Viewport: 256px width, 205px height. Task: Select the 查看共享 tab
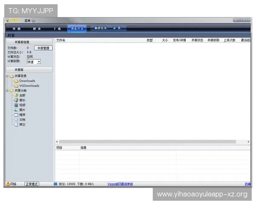coord(77,29)
